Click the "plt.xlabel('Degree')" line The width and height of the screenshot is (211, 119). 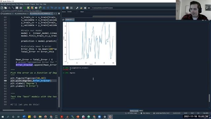23,83
